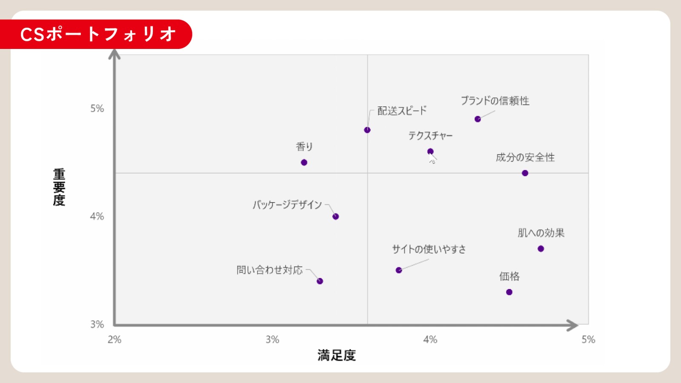Click the パッケージデザイン data point
The image size is (681, 383).
pyautogui.click(x=335, y=217)
